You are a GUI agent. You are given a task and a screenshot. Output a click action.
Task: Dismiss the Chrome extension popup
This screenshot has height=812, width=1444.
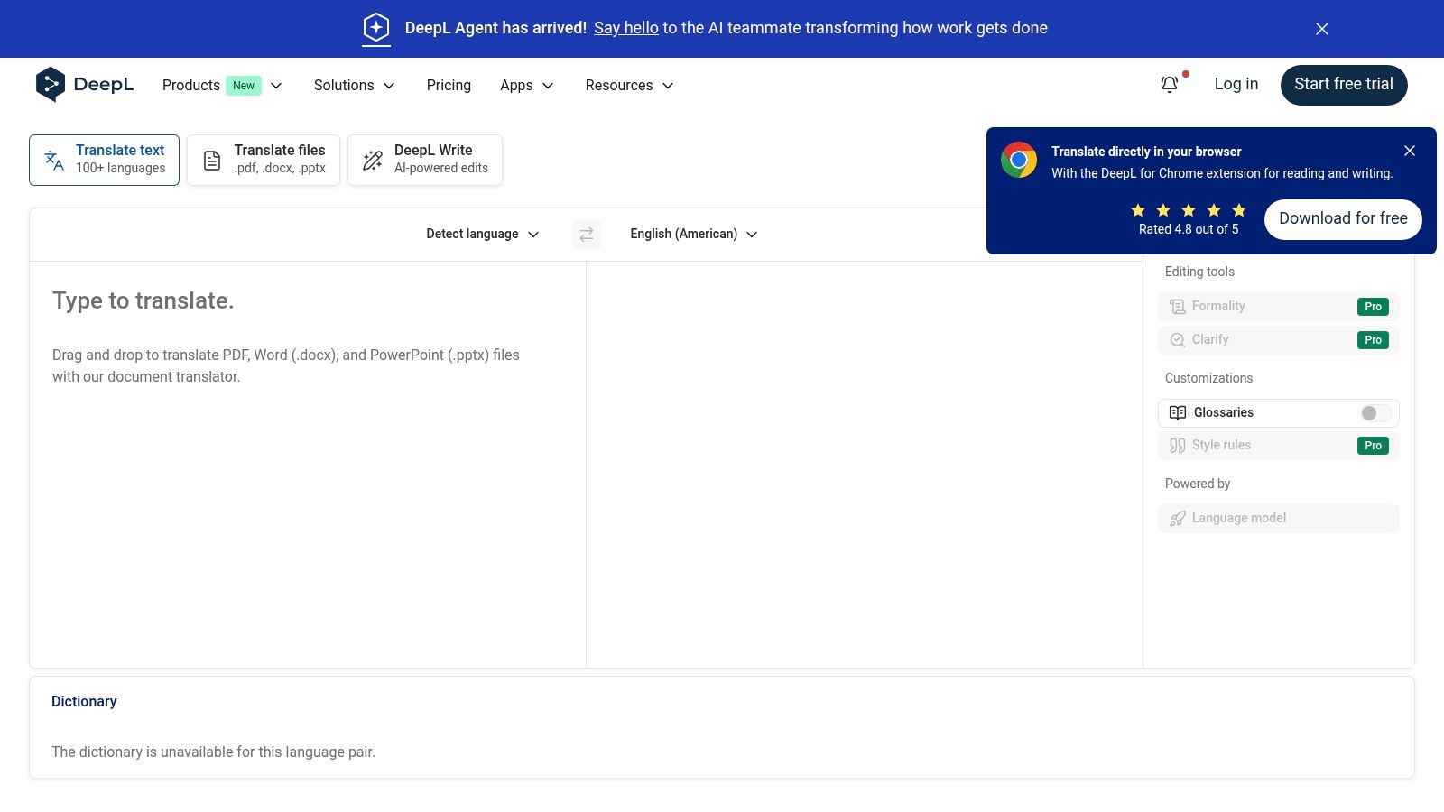1410,151
